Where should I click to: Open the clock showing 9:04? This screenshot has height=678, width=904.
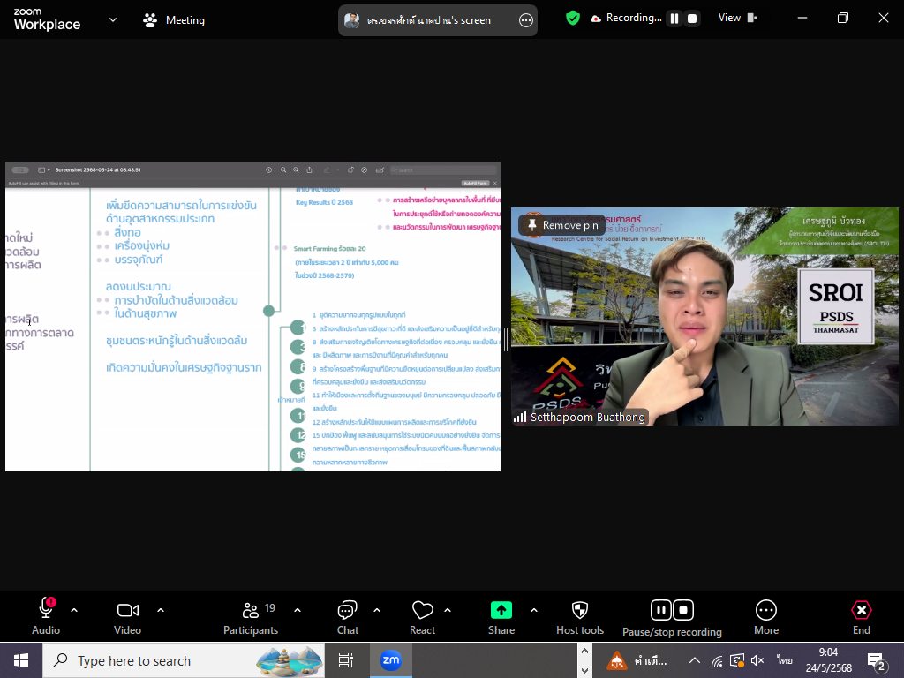[828, 660]
